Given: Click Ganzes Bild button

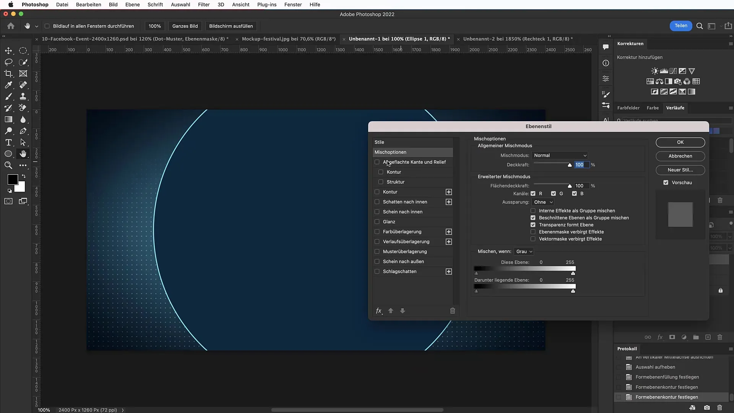Looking at the screenshot, I should [x=185, y=26].
